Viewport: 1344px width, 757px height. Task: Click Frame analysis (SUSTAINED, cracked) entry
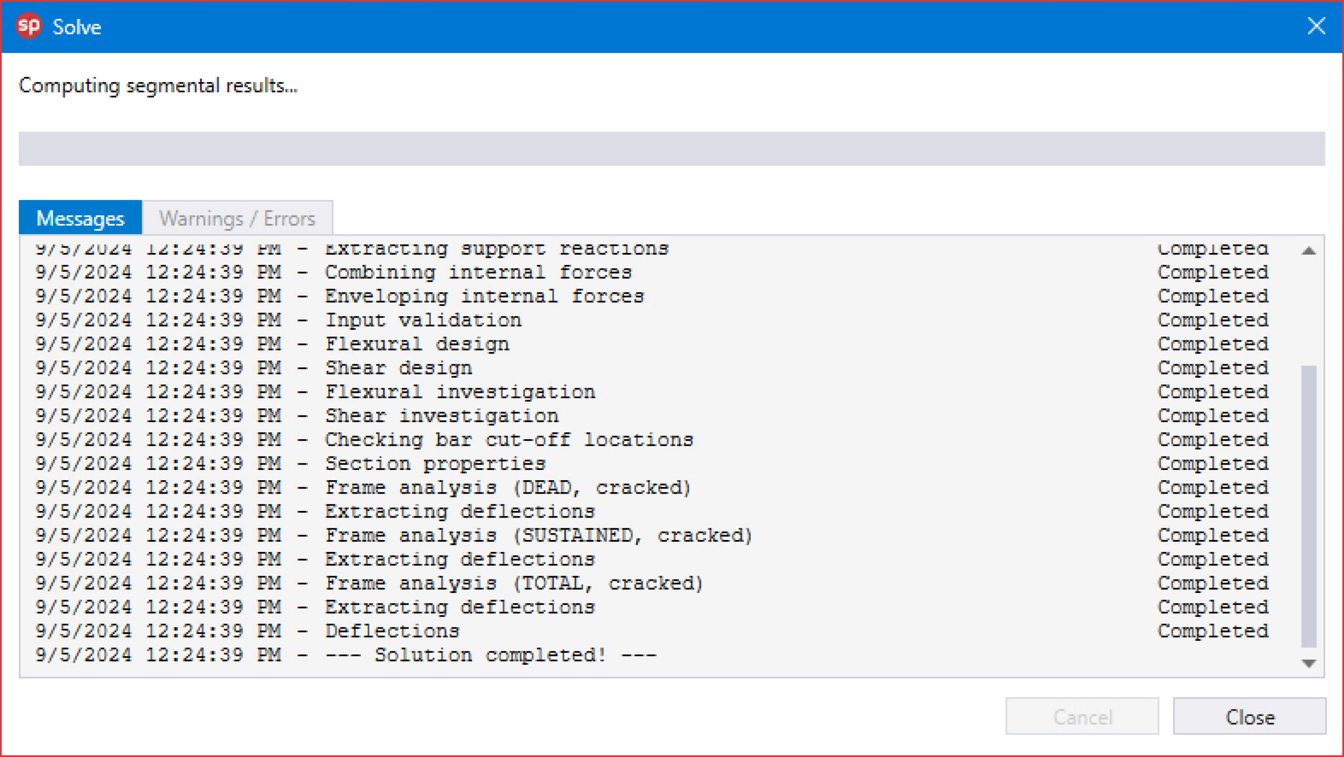pos(538,536)
